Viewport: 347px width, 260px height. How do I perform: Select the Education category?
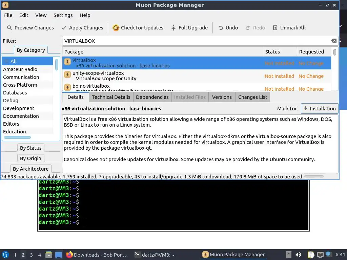point(27,132)
